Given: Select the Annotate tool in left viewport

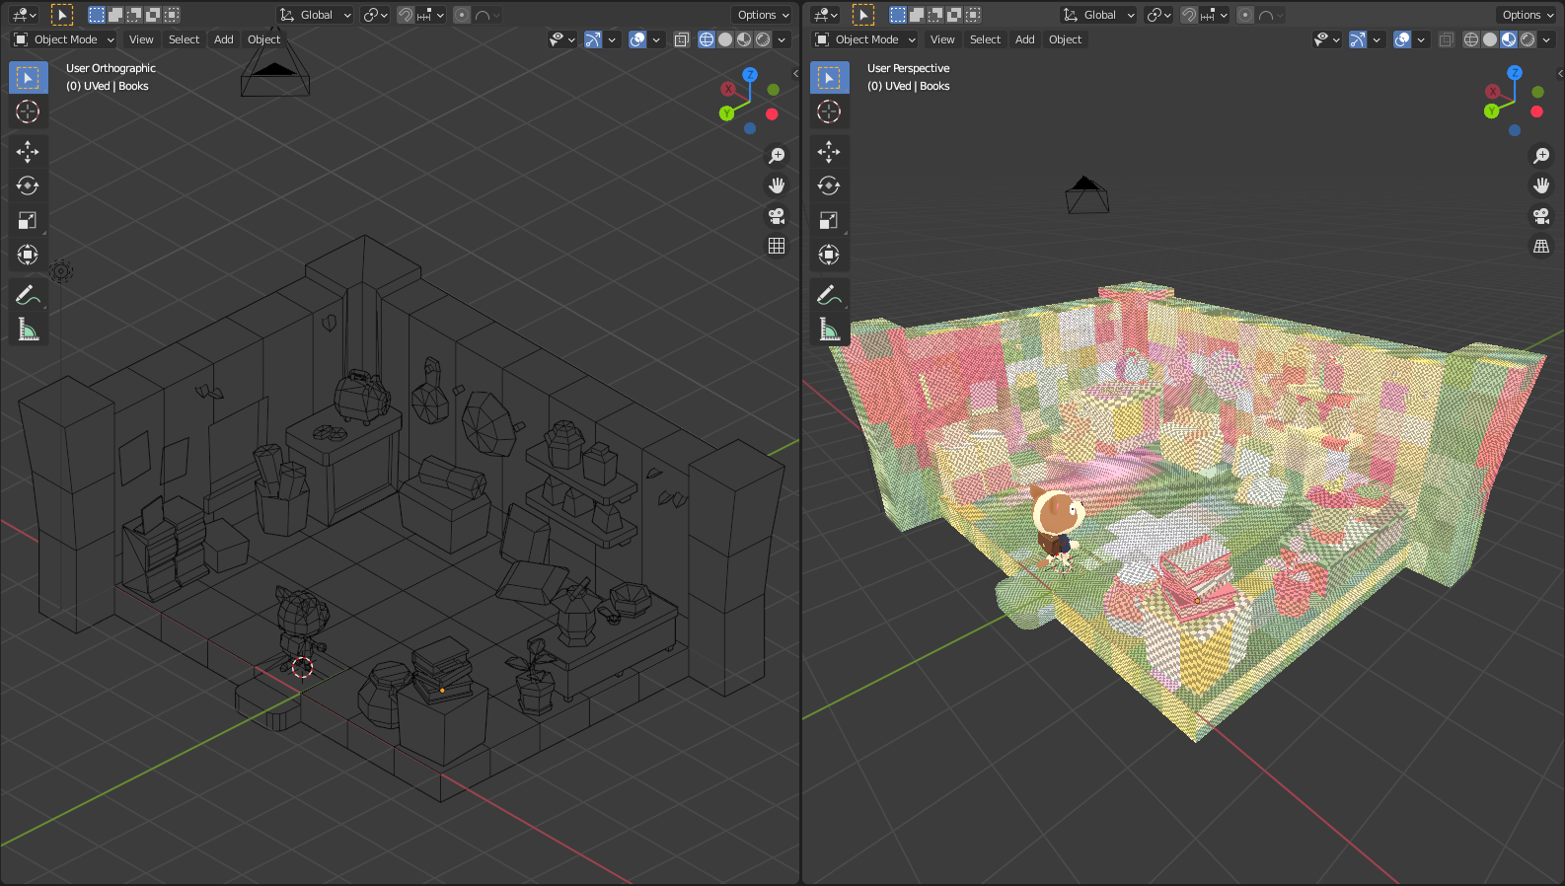Looking at the screenshot, I should tap(28, 294).
